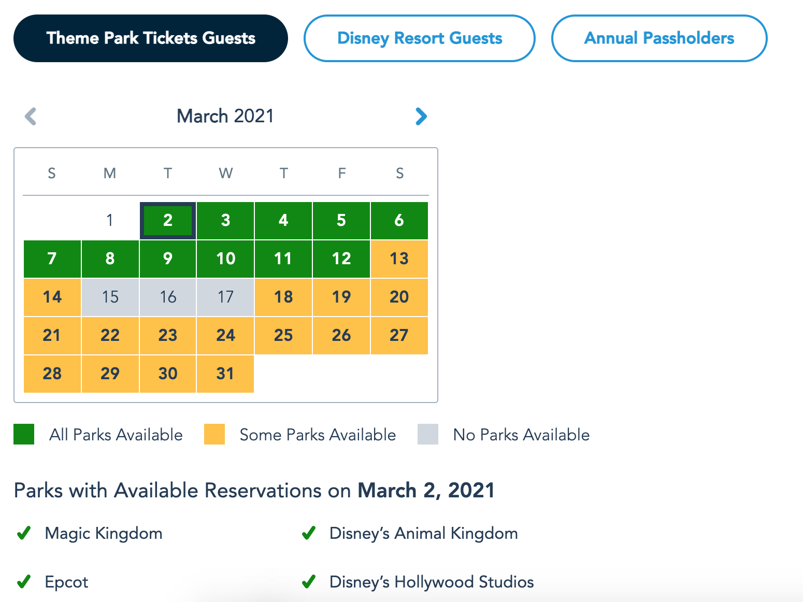This screenshot has height=602, width=803.
Task: Choose March 25 in the calendar
Action: 283,335
